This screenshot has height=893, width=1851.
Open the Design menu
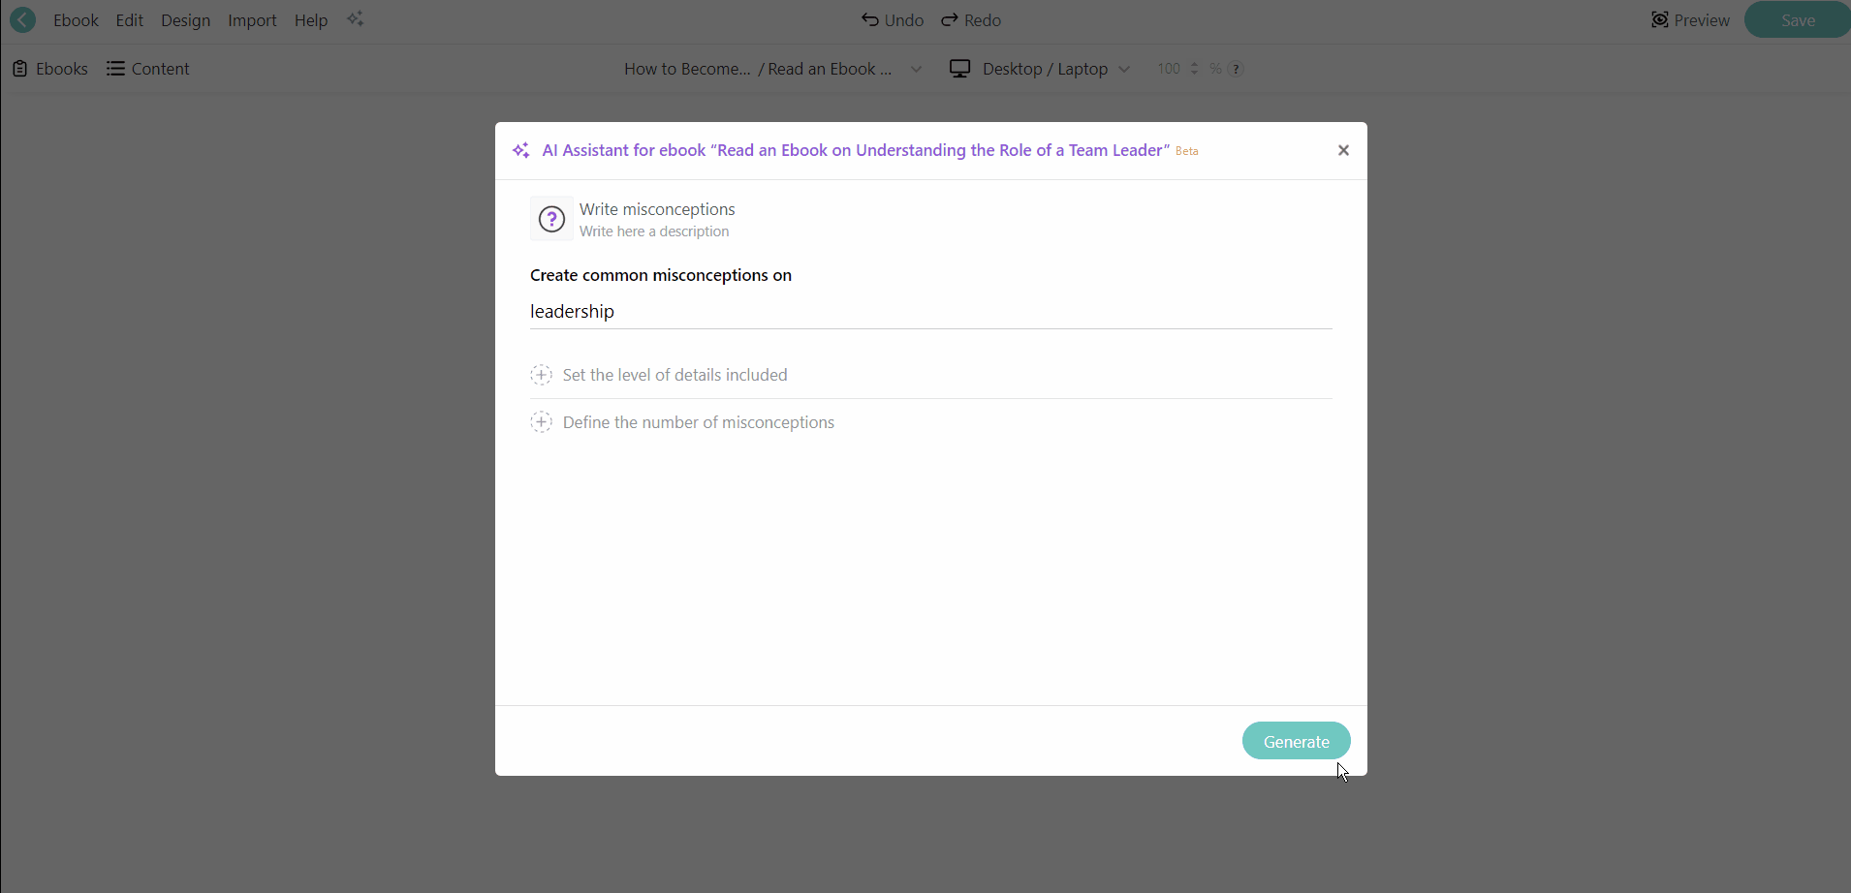pos(185,20)
